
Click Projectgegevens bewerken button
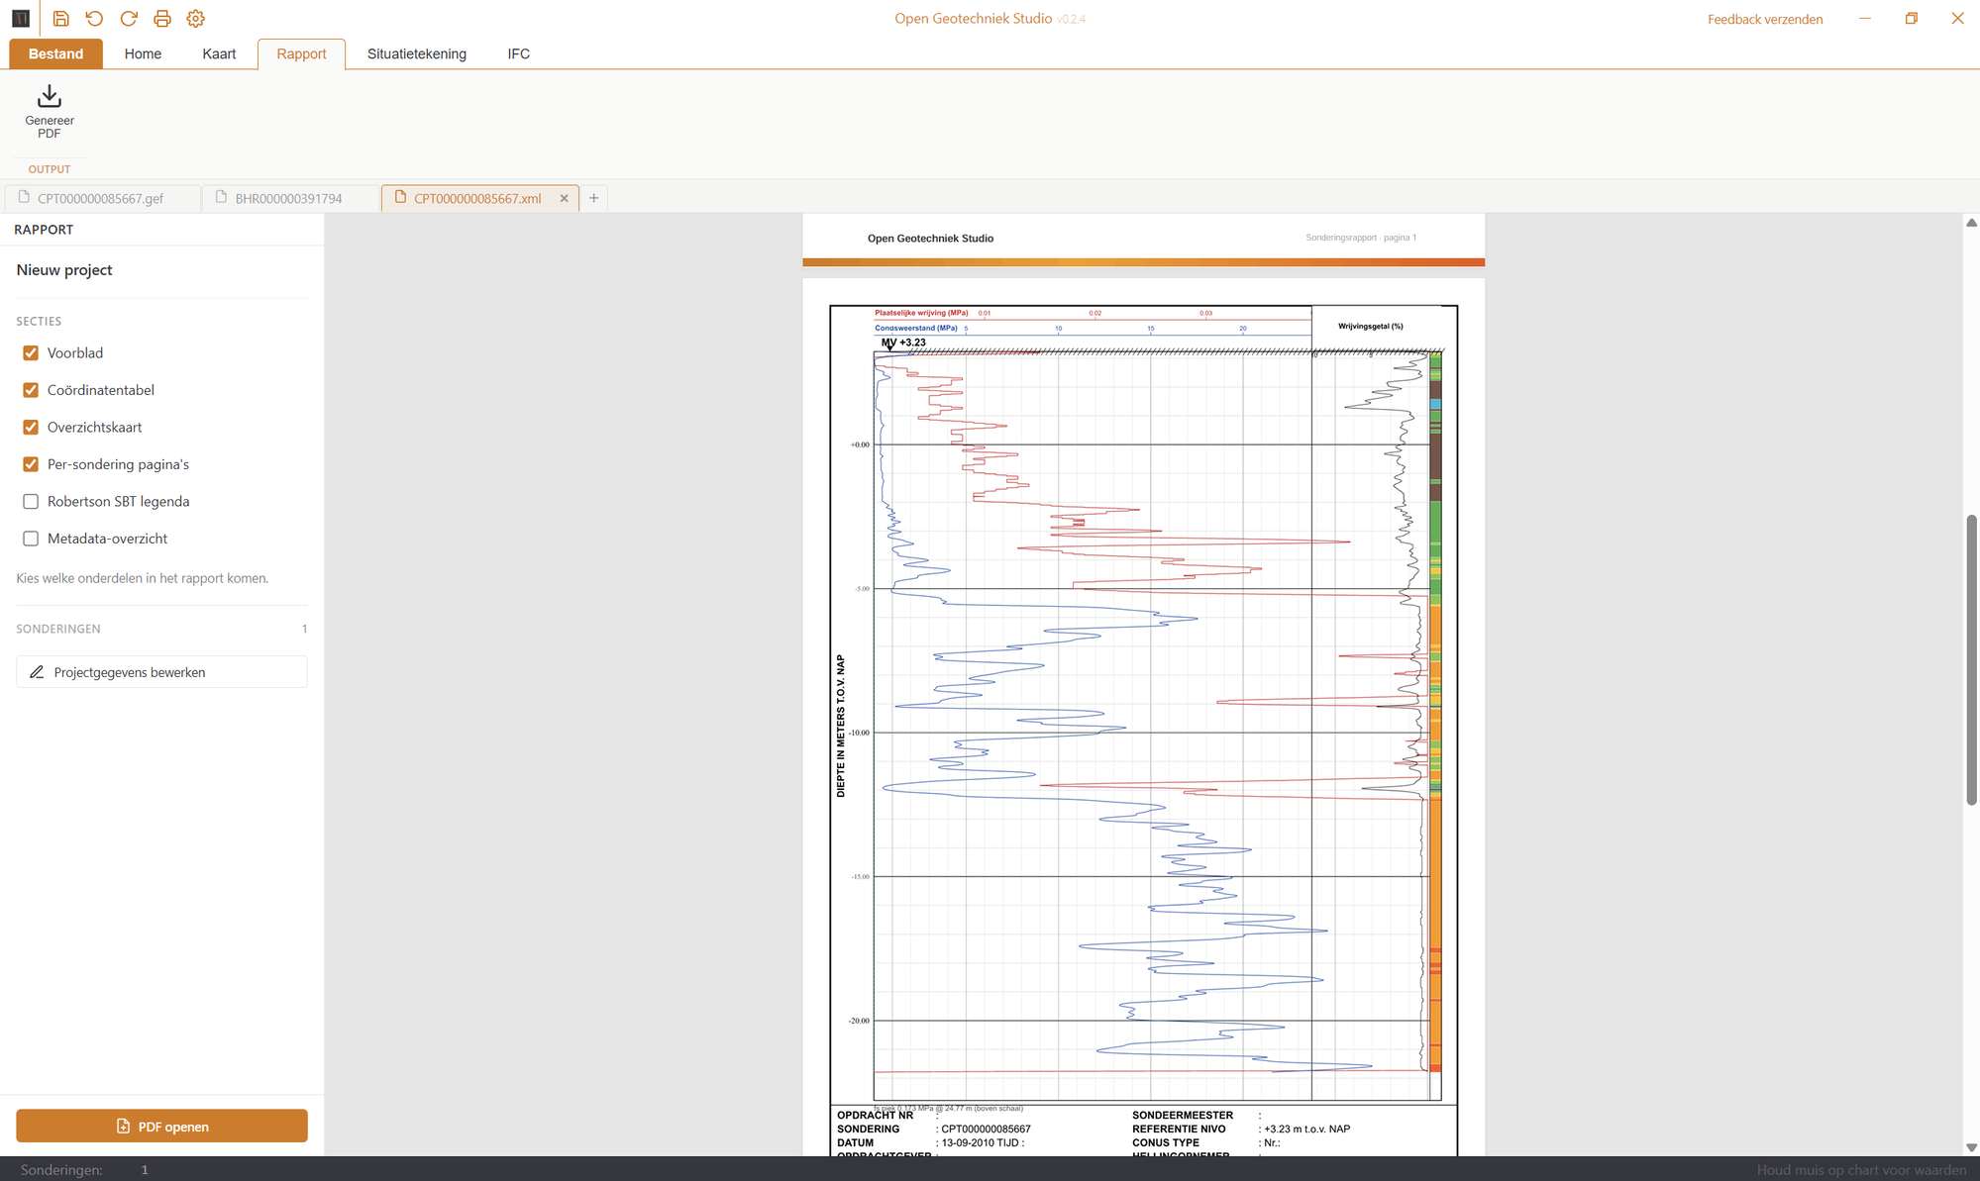pos(161,672)
